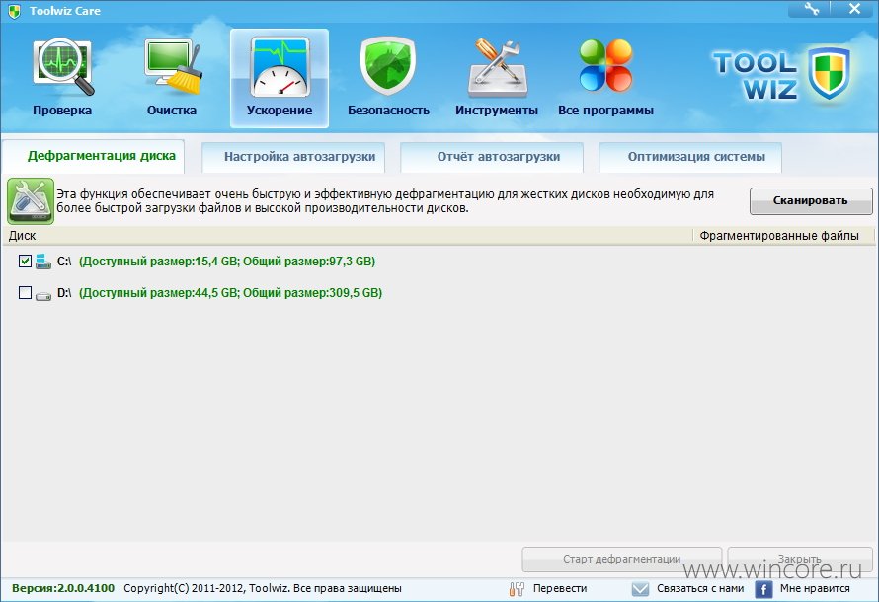Switch to Отчёт автозагрузки tab
879x602 pixels.
(x=492, y=157)
